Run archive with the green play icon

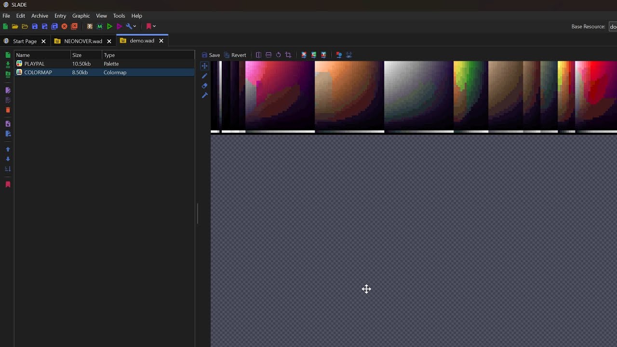click(110, 27)
